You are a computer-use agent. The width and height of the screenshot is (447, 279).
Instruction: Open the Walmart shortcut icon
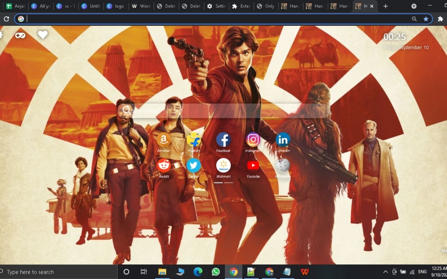[223, 165]
